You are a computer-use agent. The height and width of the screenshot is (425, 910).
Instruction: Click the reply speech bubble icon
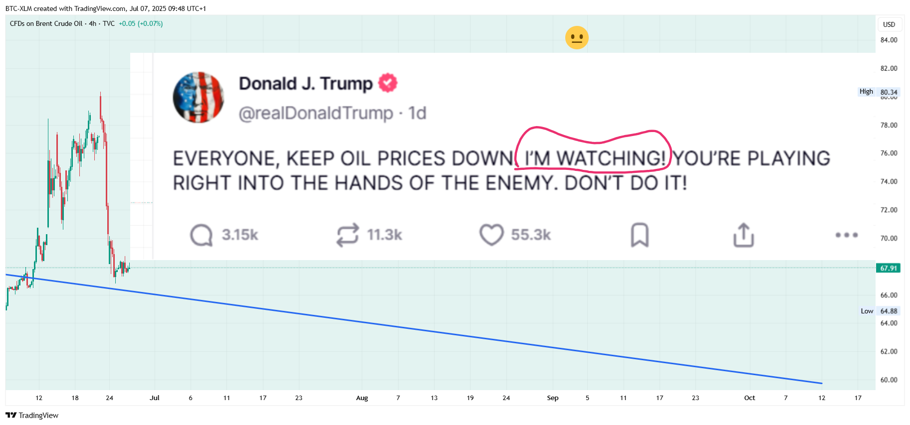point(202,235)
